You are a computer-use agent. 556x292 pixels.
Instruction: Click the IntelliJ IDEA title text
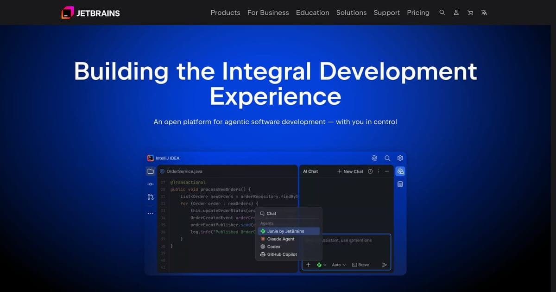pyautogui.click(x=167, y=158)
